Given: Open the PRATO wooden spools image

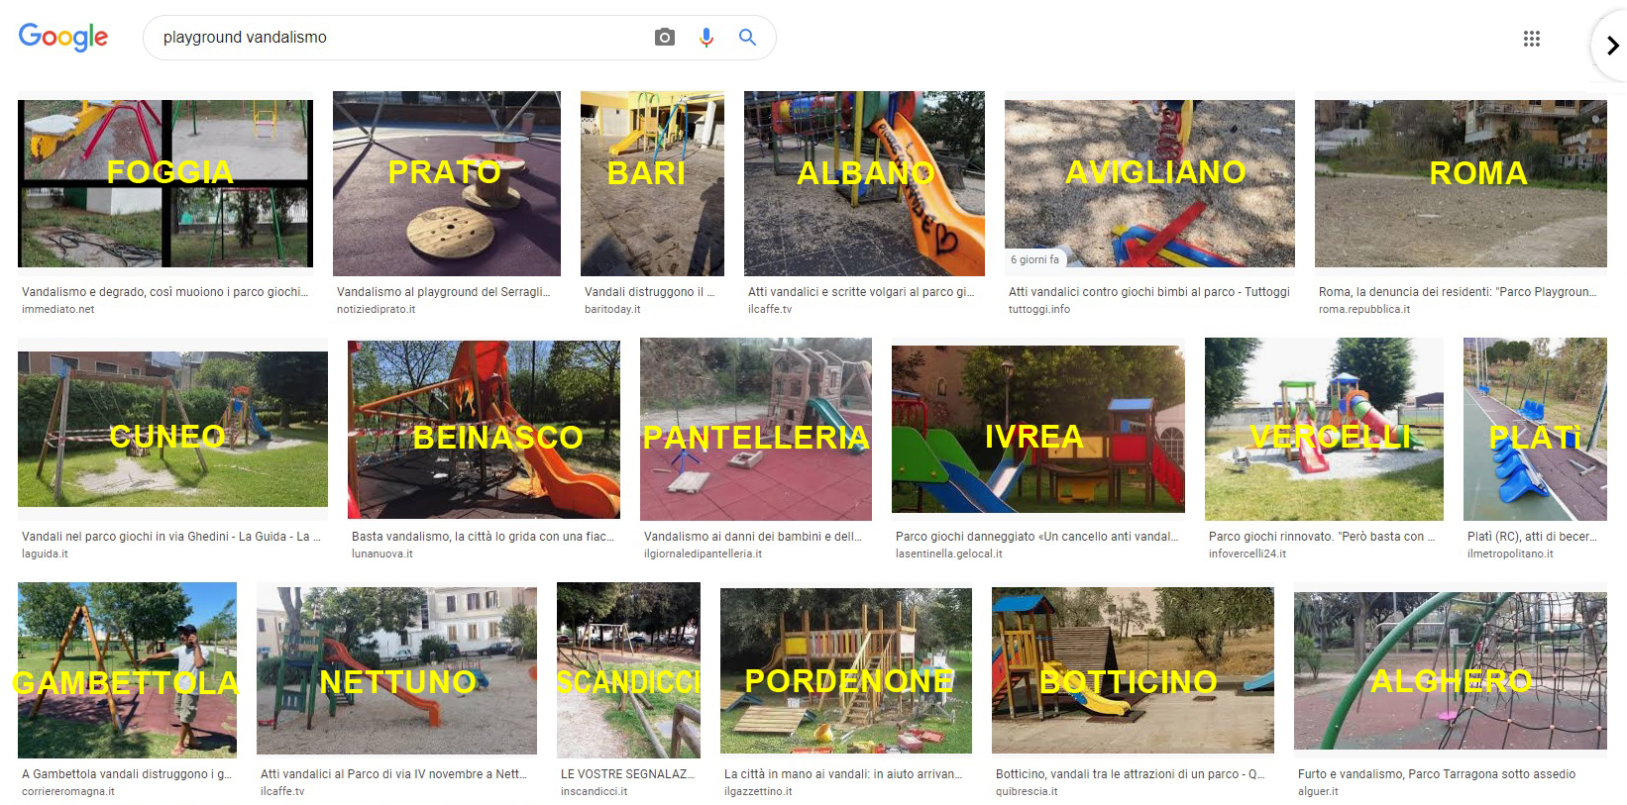Looking at the screenshot, I should click(x=446, y=183).
